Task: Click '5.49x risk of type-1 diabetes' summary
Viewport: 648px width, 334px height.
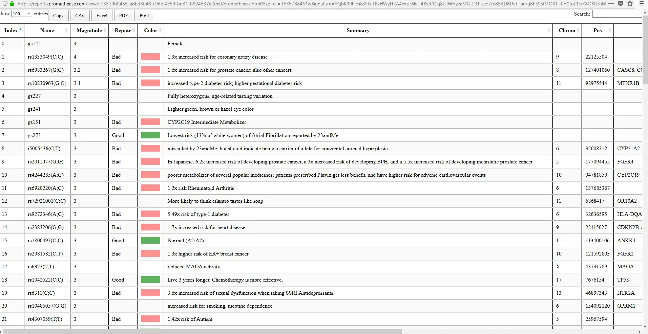Action: [x=198, y=214]
